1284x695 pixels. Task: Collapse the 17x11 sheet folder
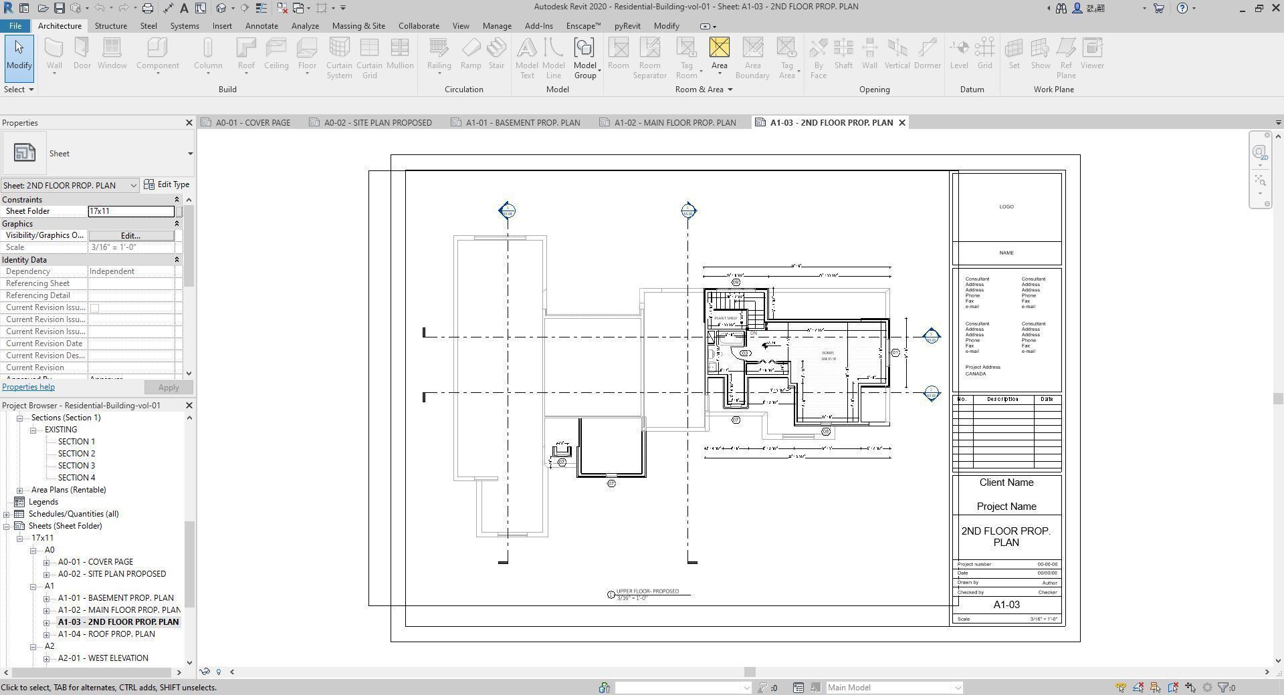coord(19,538)
